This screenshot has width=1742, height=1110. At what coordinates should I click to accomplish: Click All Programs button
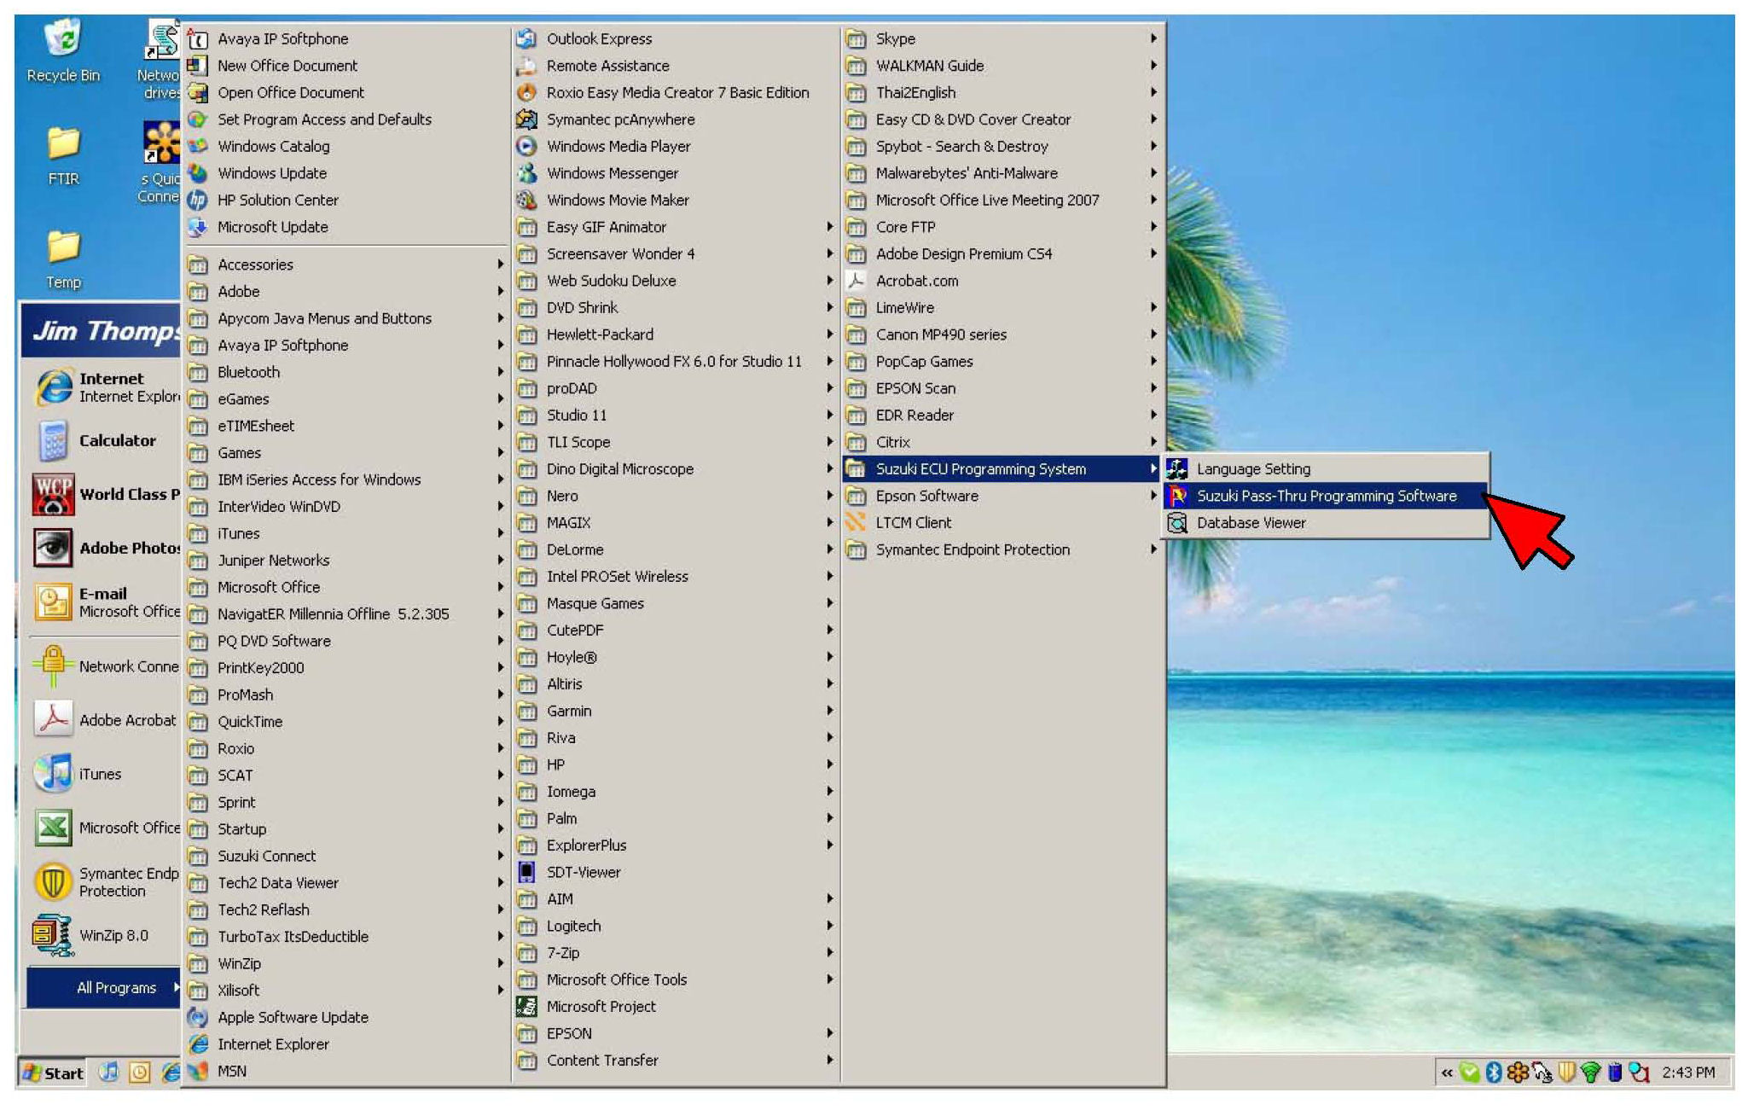tap(104, 988)
